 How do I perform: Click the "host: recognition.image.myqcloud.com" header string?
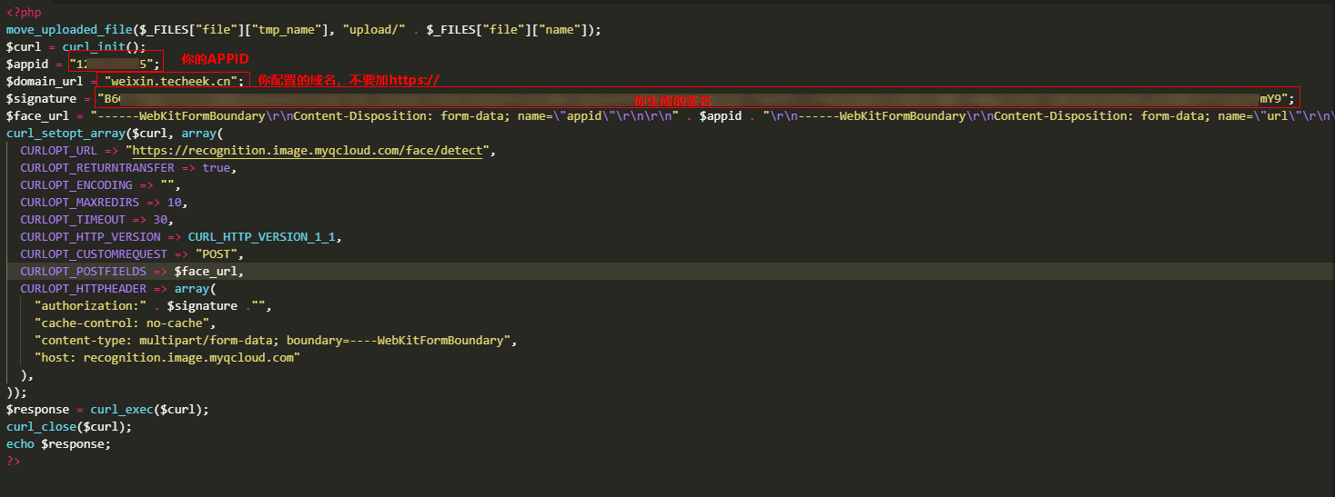167,358
